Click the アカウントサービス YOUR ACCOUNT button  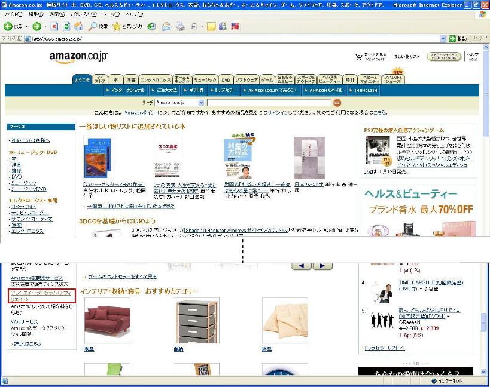[444, 57]
